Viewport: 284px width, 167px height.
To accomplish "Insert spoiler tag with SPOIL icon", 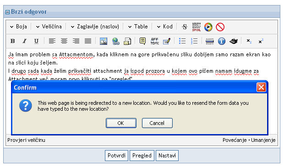I will click(197, 27).
